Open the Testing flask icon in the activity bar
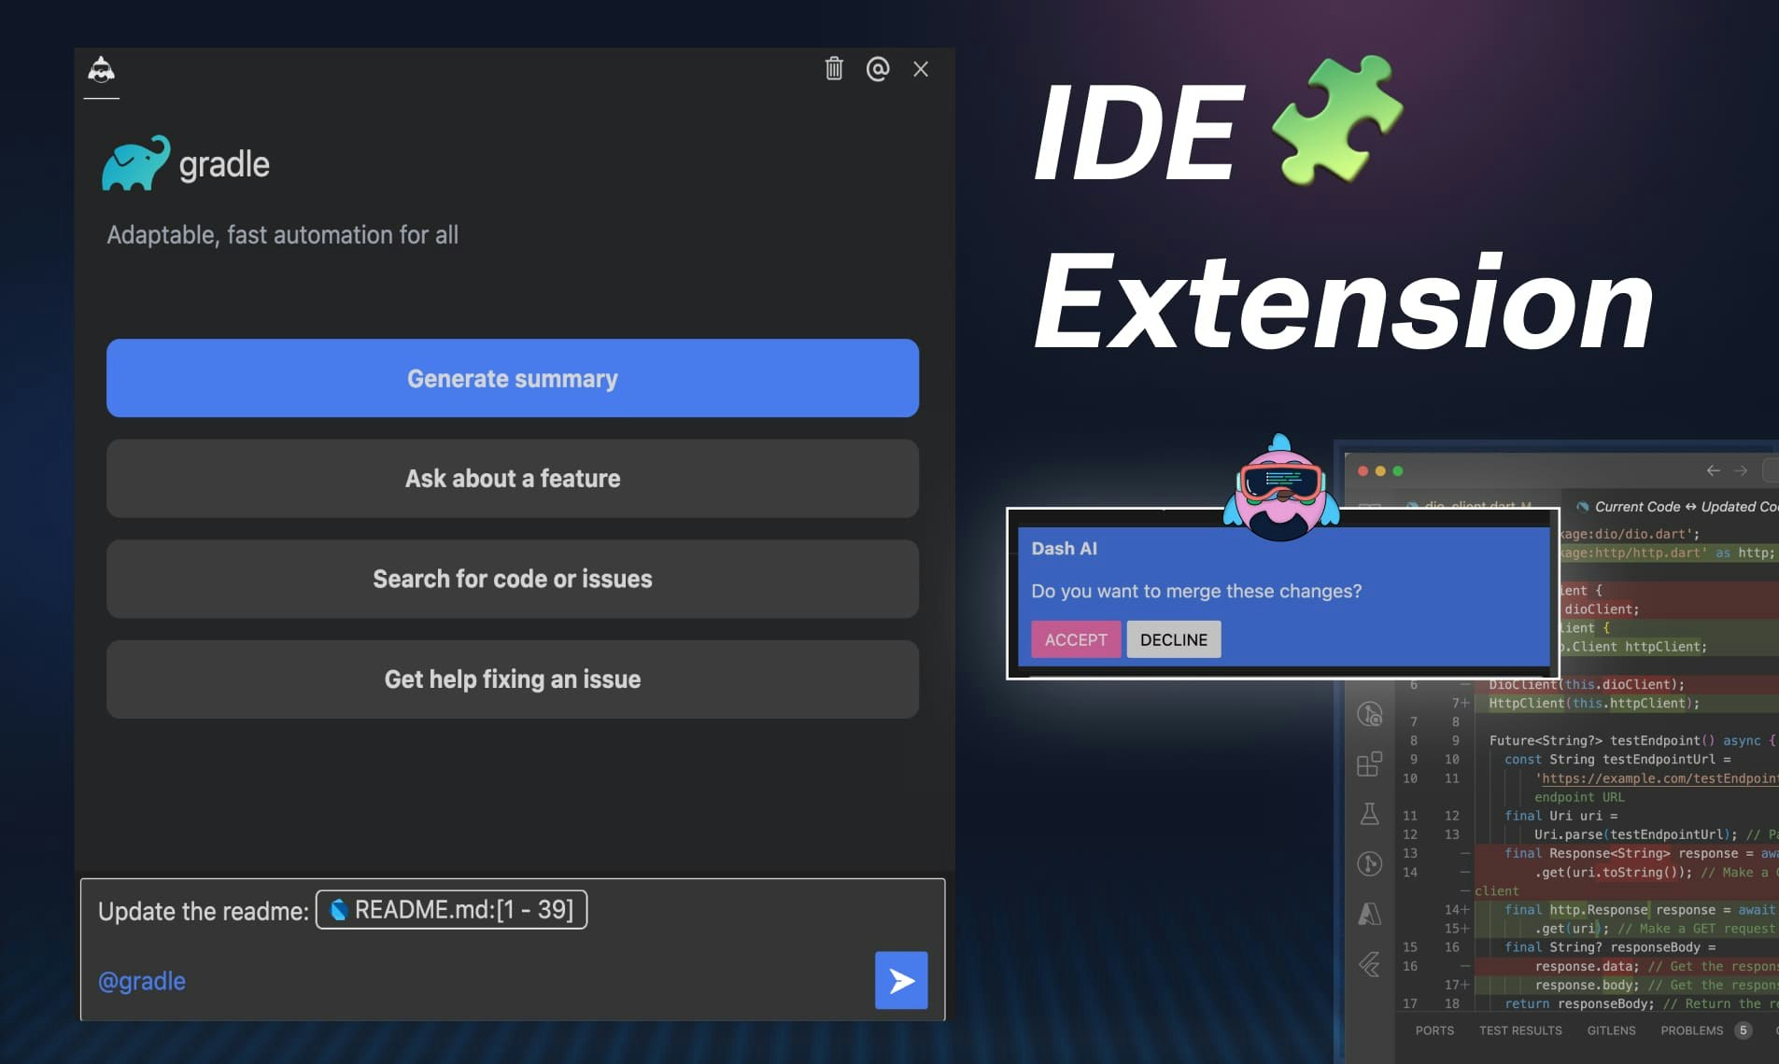Screen dimensions: 1779x1064 (1369, 814)
